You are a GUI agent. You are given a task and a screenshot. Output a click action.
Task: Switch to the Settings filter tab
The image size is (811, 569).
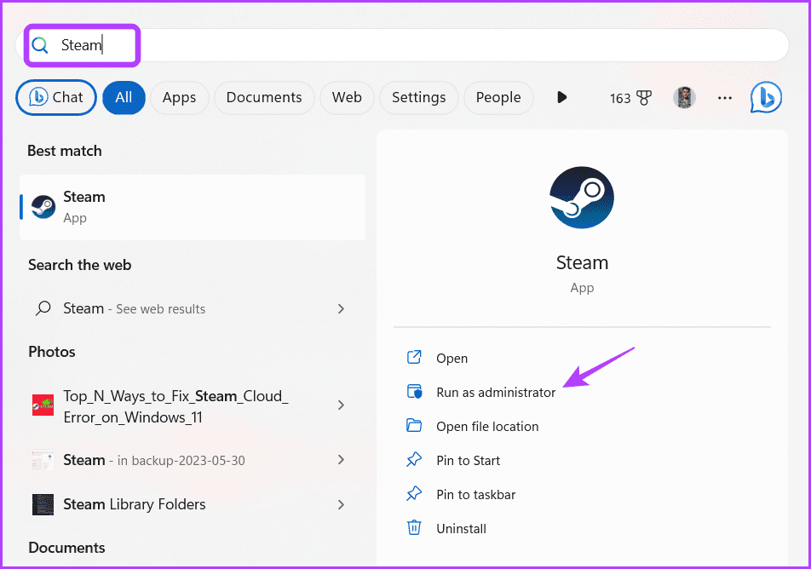click(x=419, y=97)
